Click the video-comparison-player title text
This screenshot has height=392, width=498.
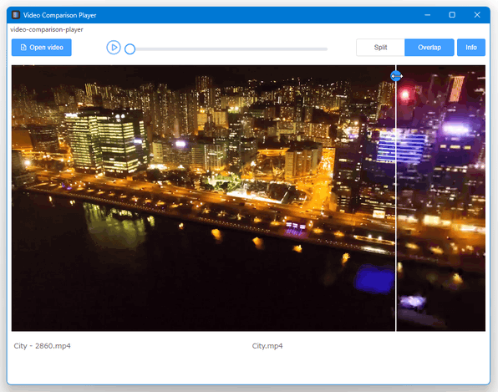pos(47,29)
